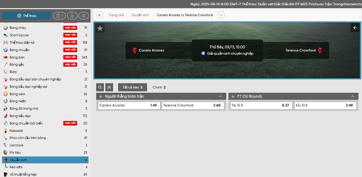Select Bida billiards icon
362x177 pixels.
pyautogui.click(x=6, y=72)
